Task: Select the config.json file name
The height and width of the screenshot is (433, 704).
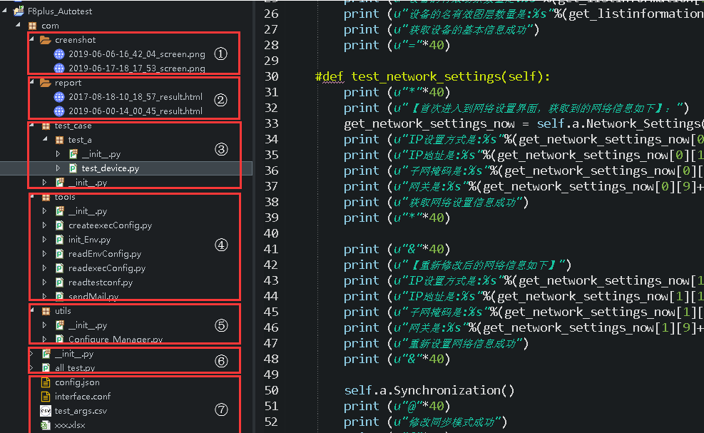Action: (x=77, y=382)
